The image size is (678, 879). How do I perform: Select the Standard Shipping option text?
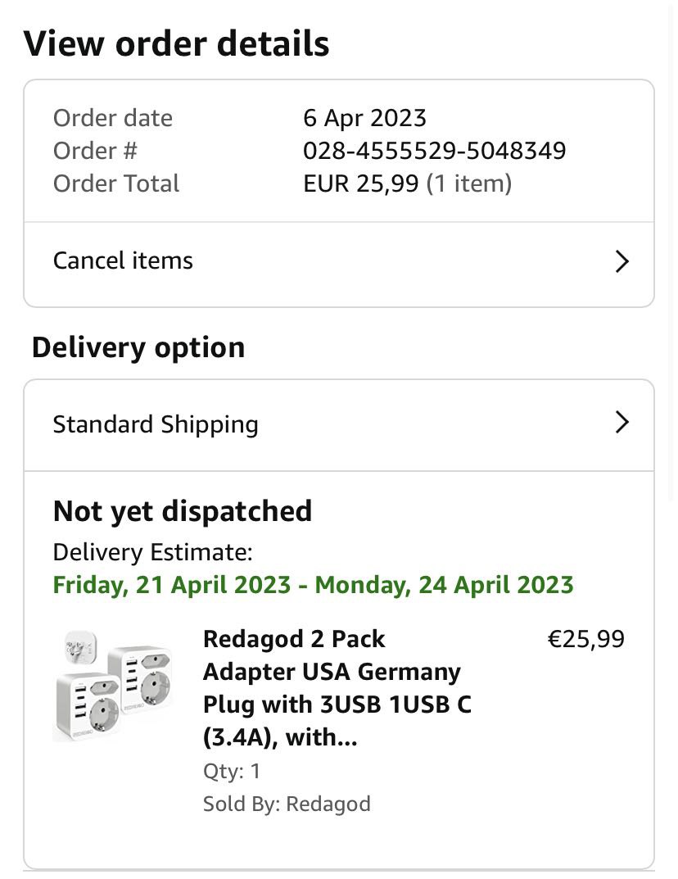click(156, 424)
